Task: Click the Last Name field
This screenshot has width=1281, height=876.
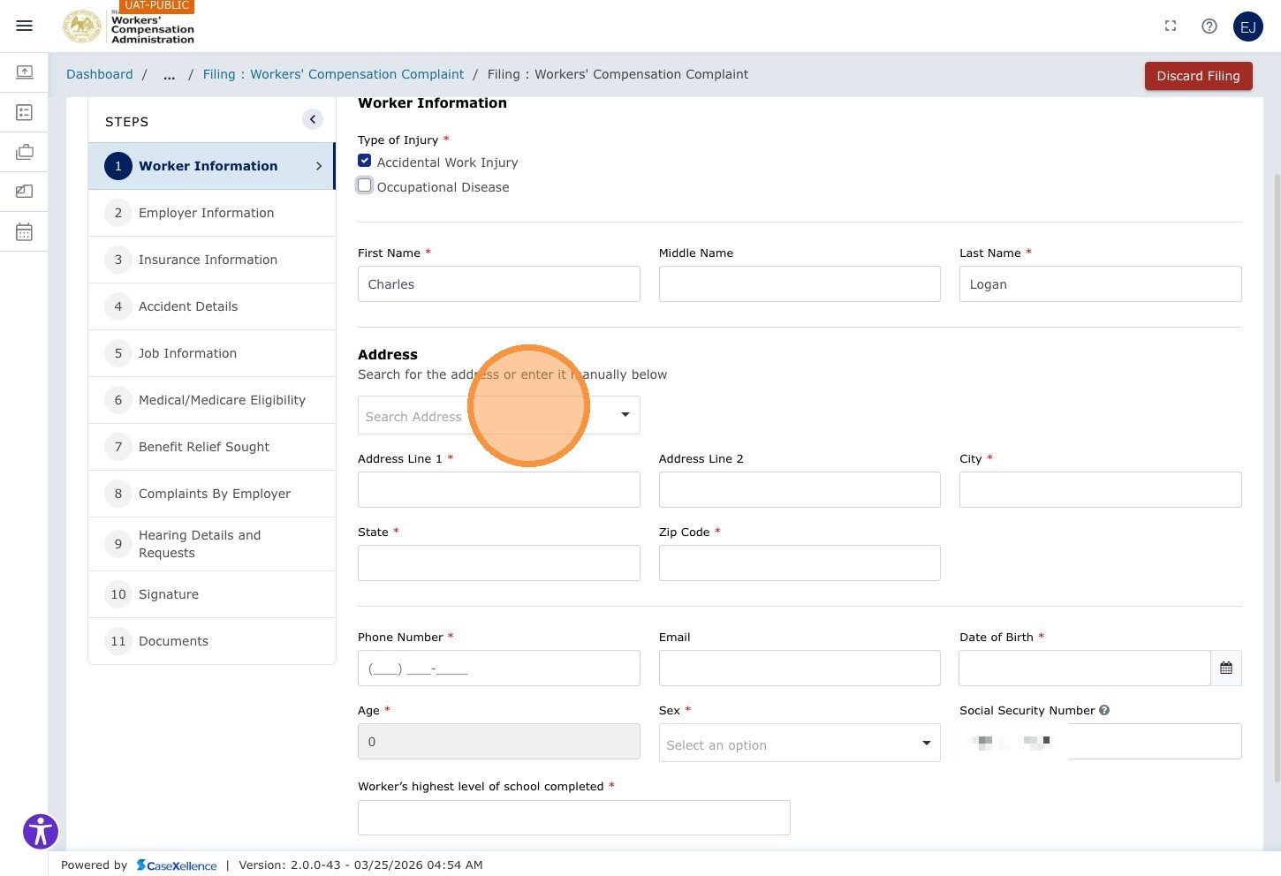Action: [1101, 284]
